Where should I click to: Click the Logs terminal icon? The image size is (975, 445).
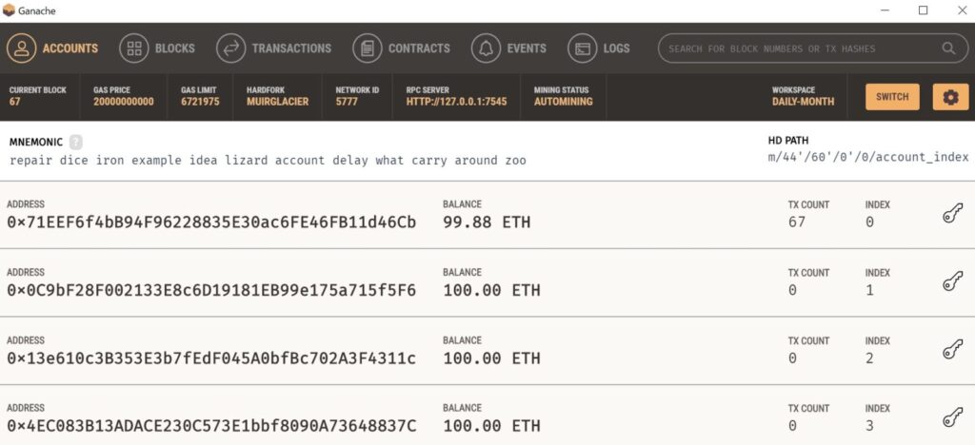point(583,48)
